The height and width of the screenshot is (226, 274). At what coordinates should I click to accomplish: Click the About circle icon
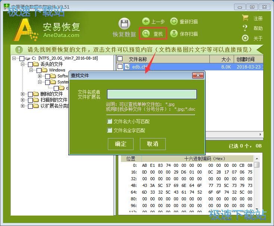(x=245, y=38)
